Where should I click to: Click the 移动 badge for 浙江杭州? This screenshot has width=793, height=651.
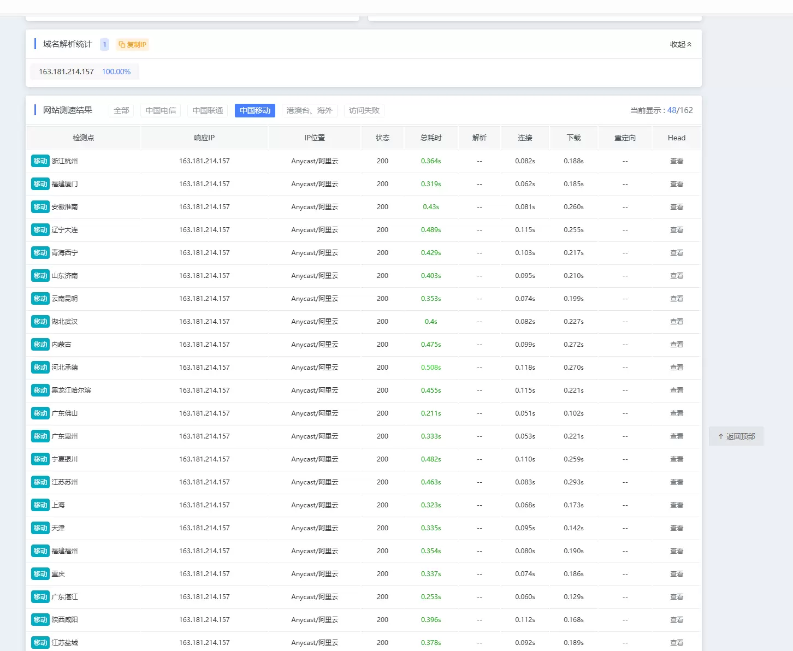pos(40,161)
